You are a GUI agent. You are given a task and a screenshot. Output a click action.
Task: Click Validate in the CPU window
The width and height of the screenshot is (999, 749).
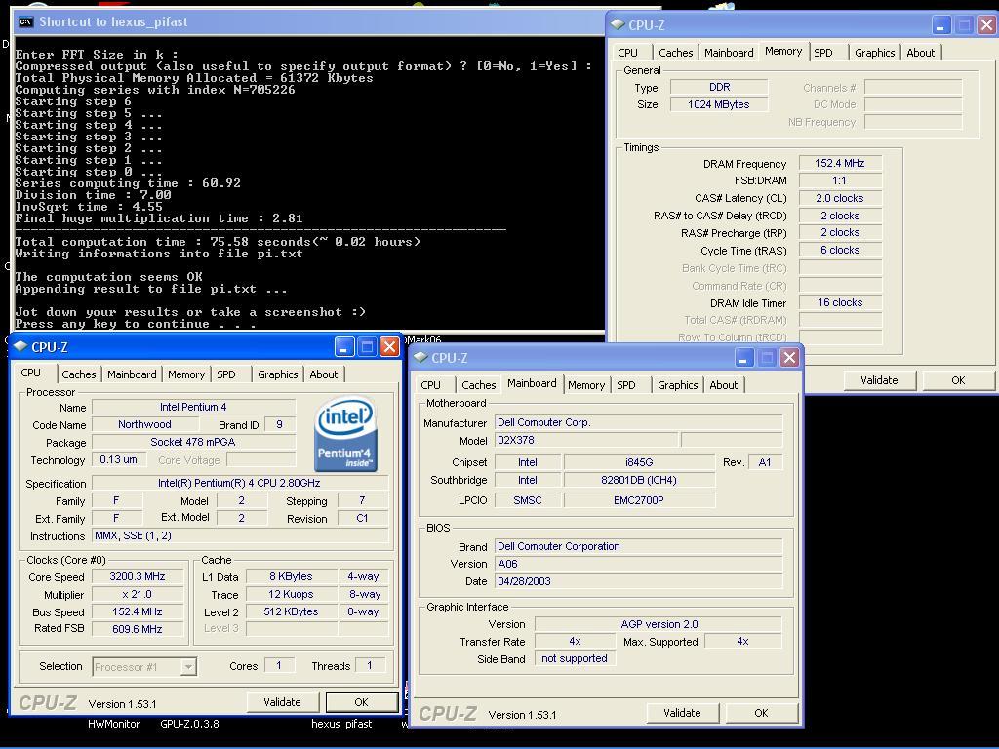282,702
